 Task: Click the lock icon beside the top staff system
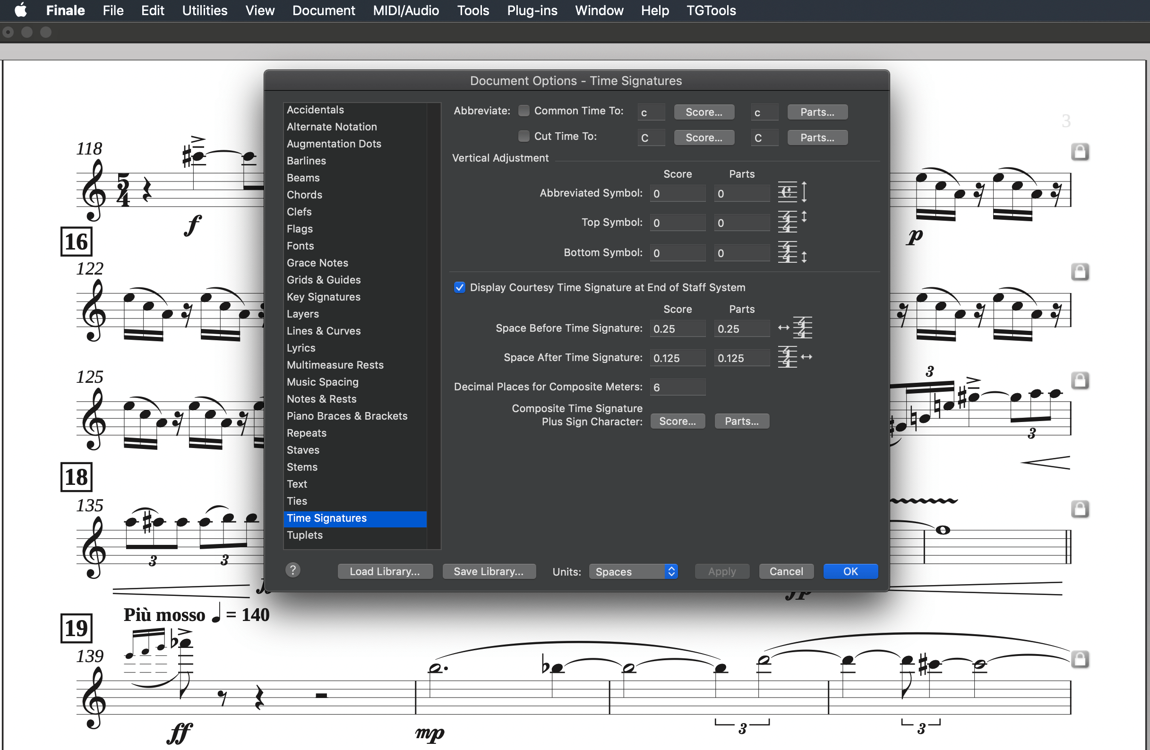(x=1081, y=151)
